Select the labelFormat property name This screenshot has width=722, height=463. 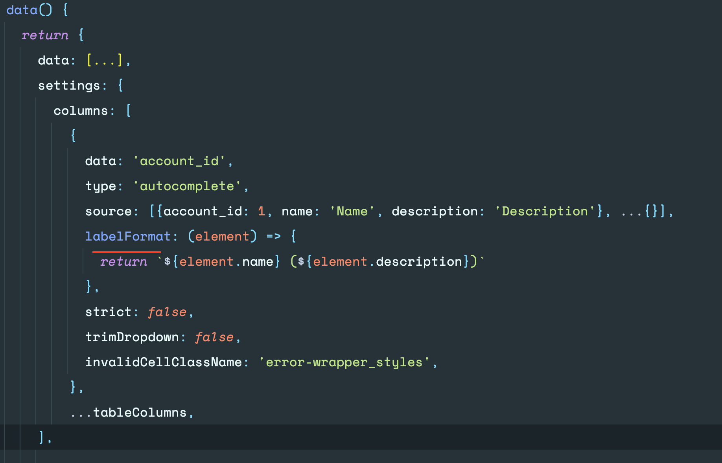(128, 236)
